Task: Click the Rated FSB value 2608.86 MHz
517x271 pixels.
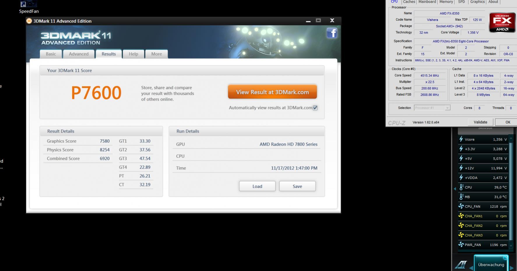Action: coord(430,95)
